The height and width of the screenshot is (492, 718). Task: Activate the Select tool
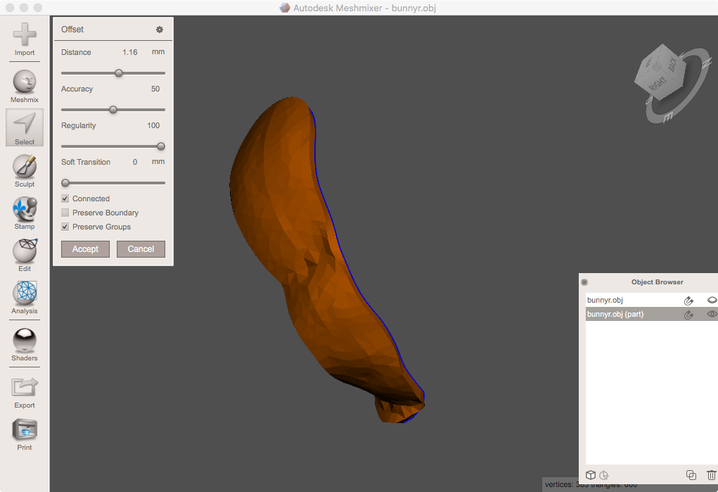click(x=24, y=127)
